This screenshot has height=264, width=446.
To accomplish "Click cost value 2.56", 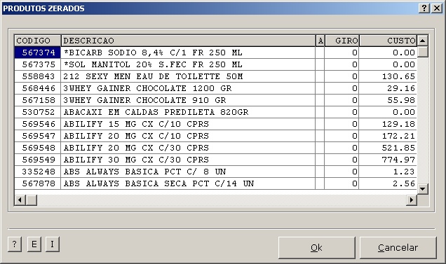I will pos(404,184).
